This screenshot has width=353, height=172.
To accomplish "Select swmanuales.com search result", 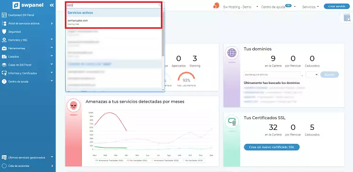I will 114,22.
